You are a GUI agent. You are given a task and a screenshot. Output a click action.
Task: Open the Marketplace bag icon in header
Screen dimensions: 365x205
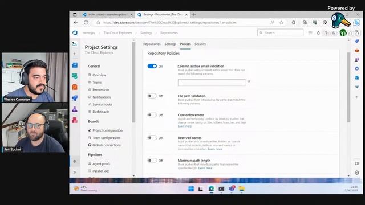(318, 33)
